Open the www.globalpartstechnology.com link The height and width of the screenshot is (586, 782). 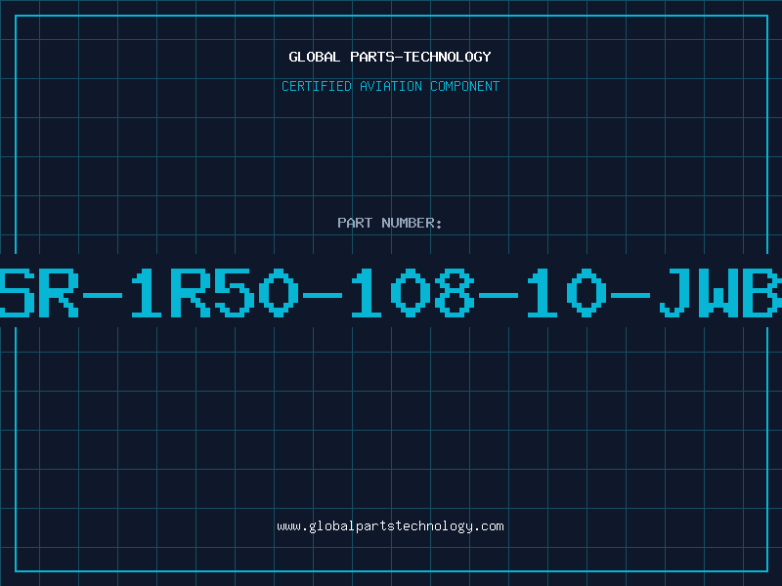(x=390, y=526)
